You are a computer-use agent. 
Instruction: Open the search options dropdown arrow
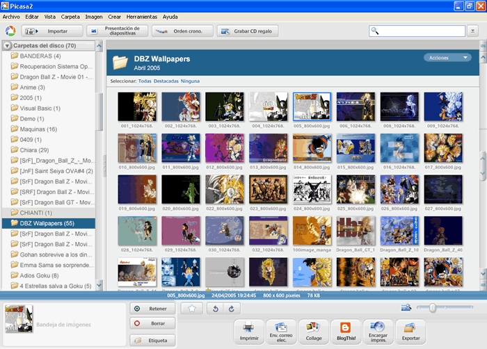(472, 31)
